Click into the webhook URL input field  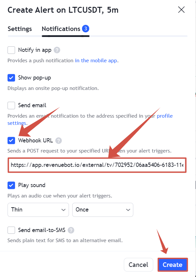97,165
